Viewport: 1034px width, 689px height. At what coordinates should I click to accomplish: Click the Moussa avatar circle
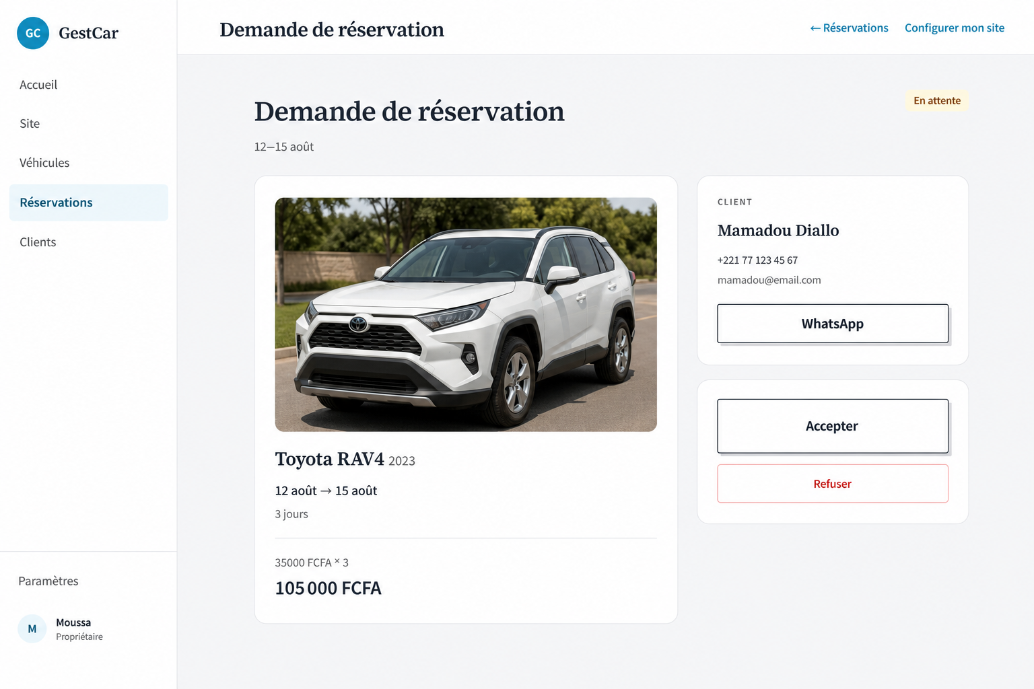[x=32, y=629]
